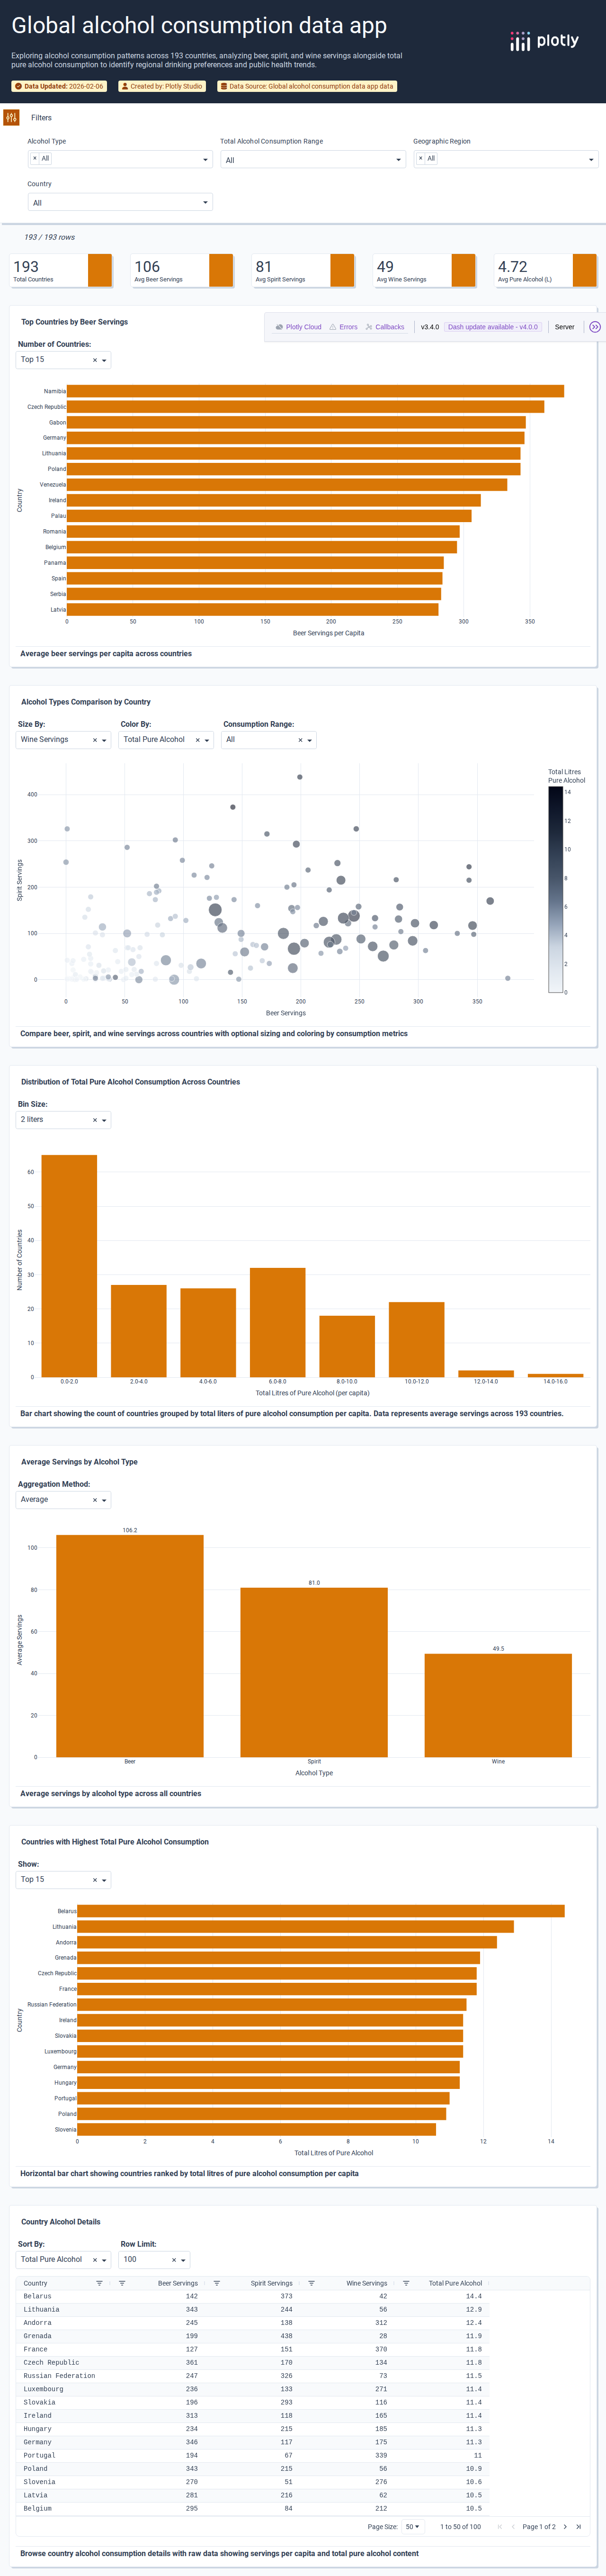The image size is (606, 2576).
Task: Clear the Sort By Total Pure Alcohol value
Action: [95, 2260]
